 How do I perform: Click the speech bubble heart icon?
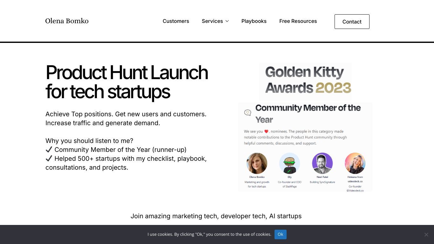(248, 112)
